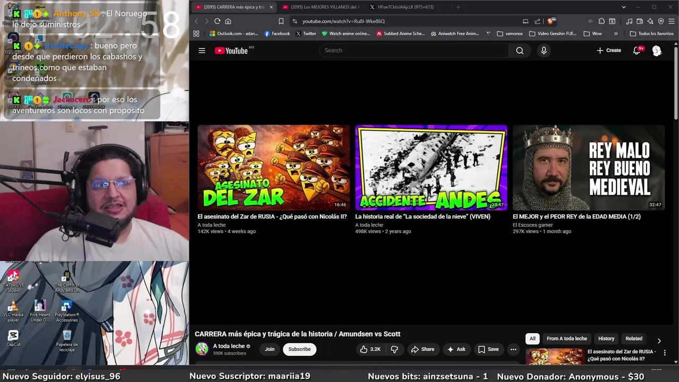
Task: Open Brave Shields lion icon
Action: (x=551, y=21)
